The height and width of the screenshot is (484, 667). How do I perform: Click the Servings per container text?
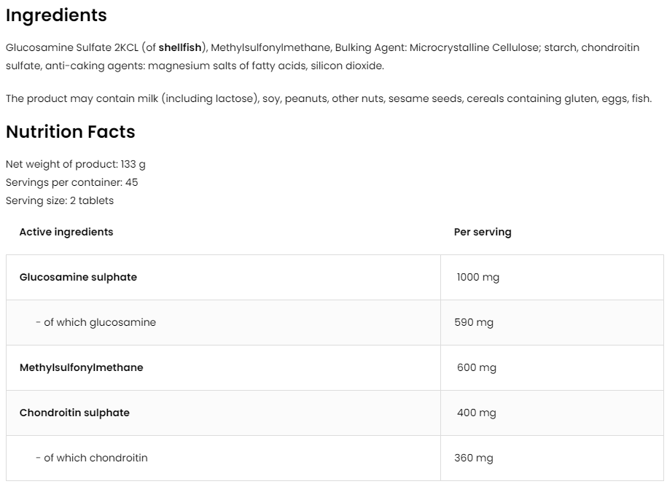[71, 182]
